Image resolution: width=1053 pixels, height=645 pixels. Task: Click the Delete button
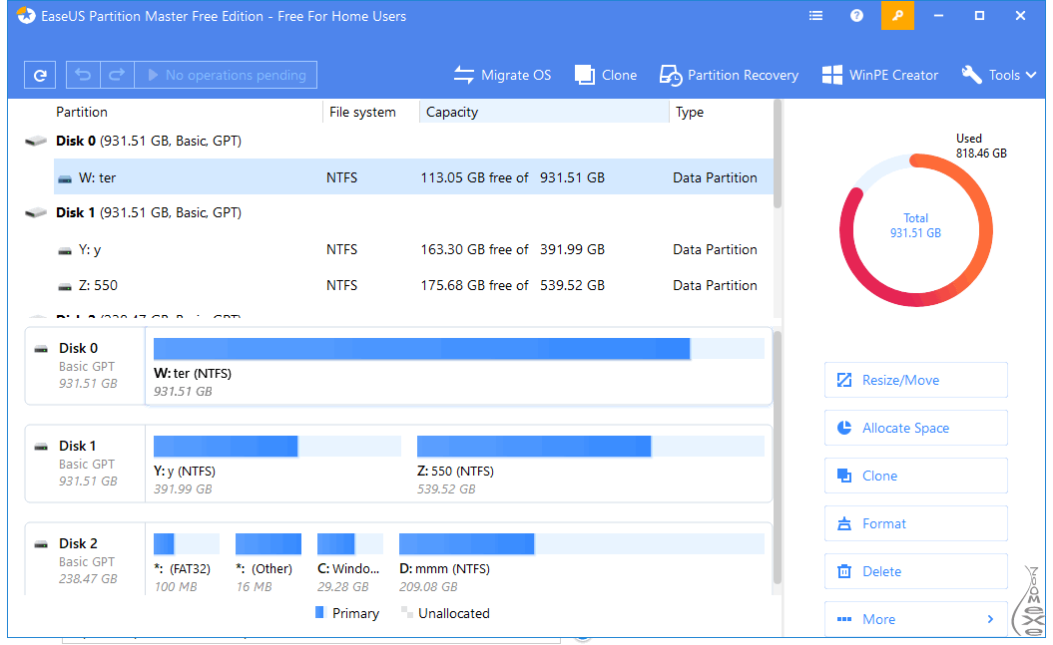916,571
